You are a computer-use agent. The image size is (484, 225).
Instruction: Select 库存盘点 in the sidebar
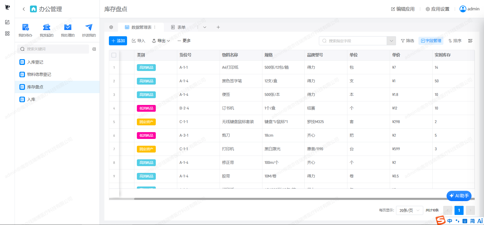[57, 87]
